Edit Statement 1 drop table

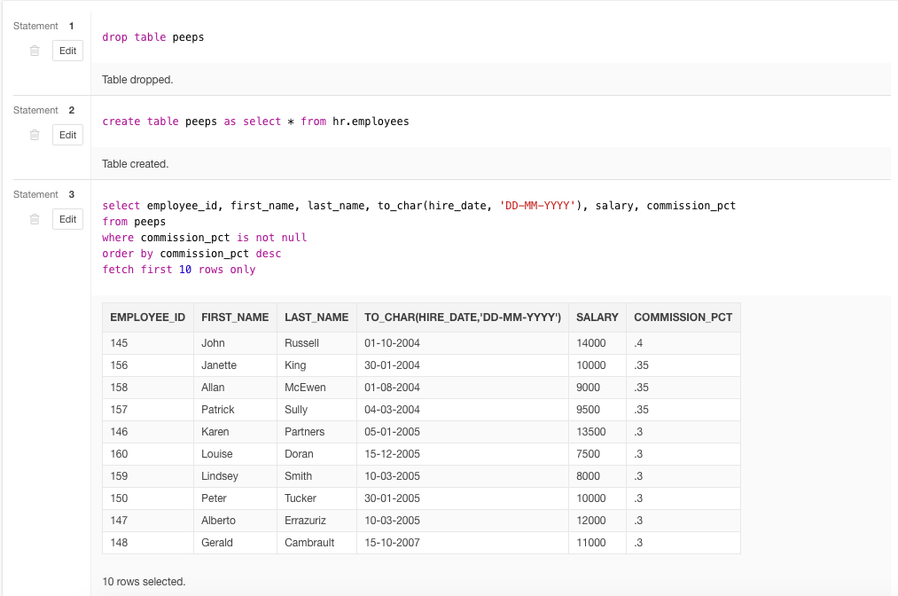coord(67,51)
